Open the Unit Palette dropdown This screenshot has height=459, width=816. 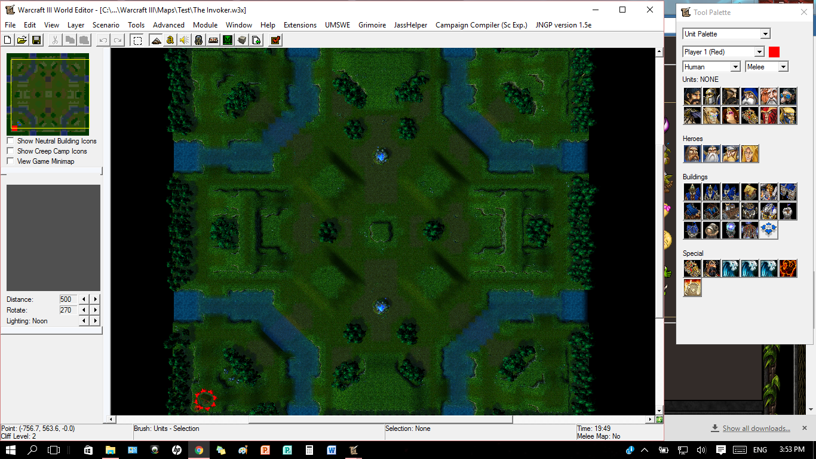tap(726, 34)
